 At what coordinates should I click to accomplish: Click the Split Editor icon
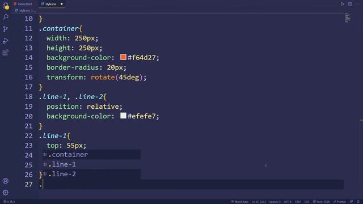[x=350, y=4]
